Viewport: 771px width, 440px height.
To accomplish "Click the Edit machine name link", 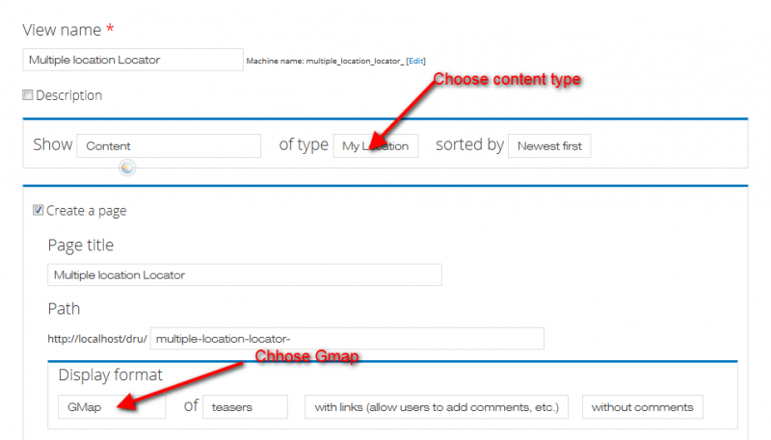I will coord(416,61).
